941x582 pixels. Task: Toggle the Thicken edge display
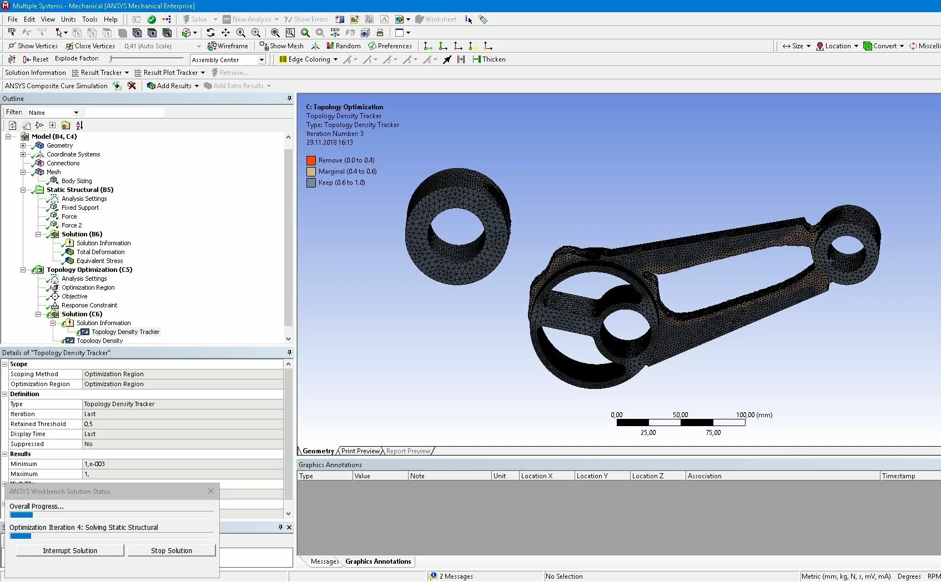click(489, 59)
